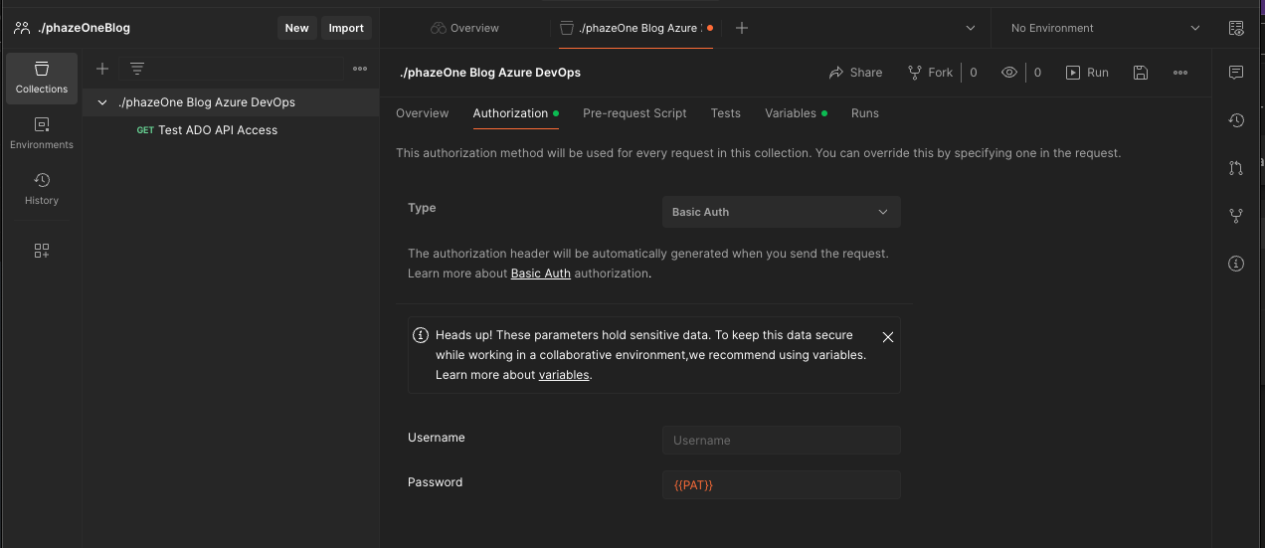
Task: Select the ./phazeOne Blog Azure tab
Action: [x=636, y=28]
